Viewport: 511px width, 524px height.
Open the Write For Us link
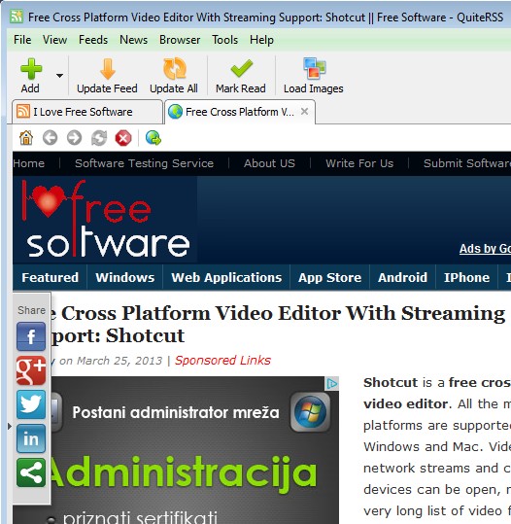359,163
